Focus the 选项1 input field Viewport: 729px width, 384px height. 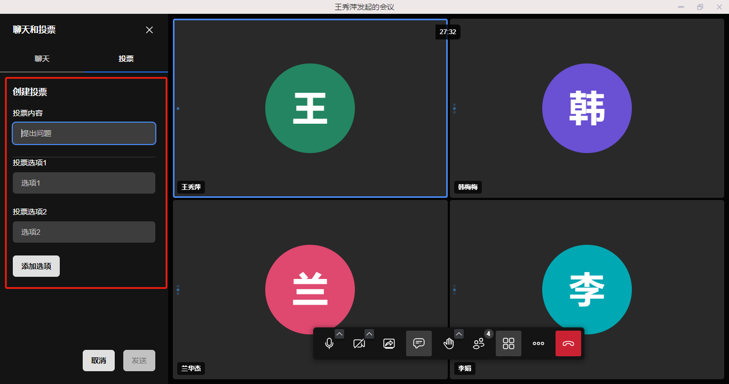84,183
